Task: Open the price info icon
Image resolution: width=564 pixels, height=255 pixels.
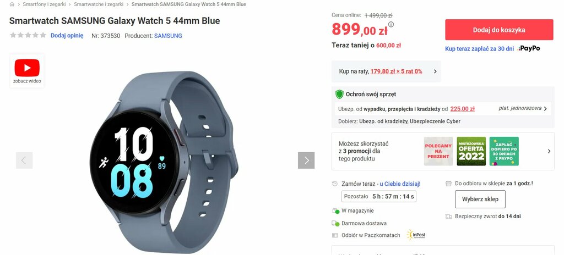Action: pyautogui.click(x=391, y=24)
